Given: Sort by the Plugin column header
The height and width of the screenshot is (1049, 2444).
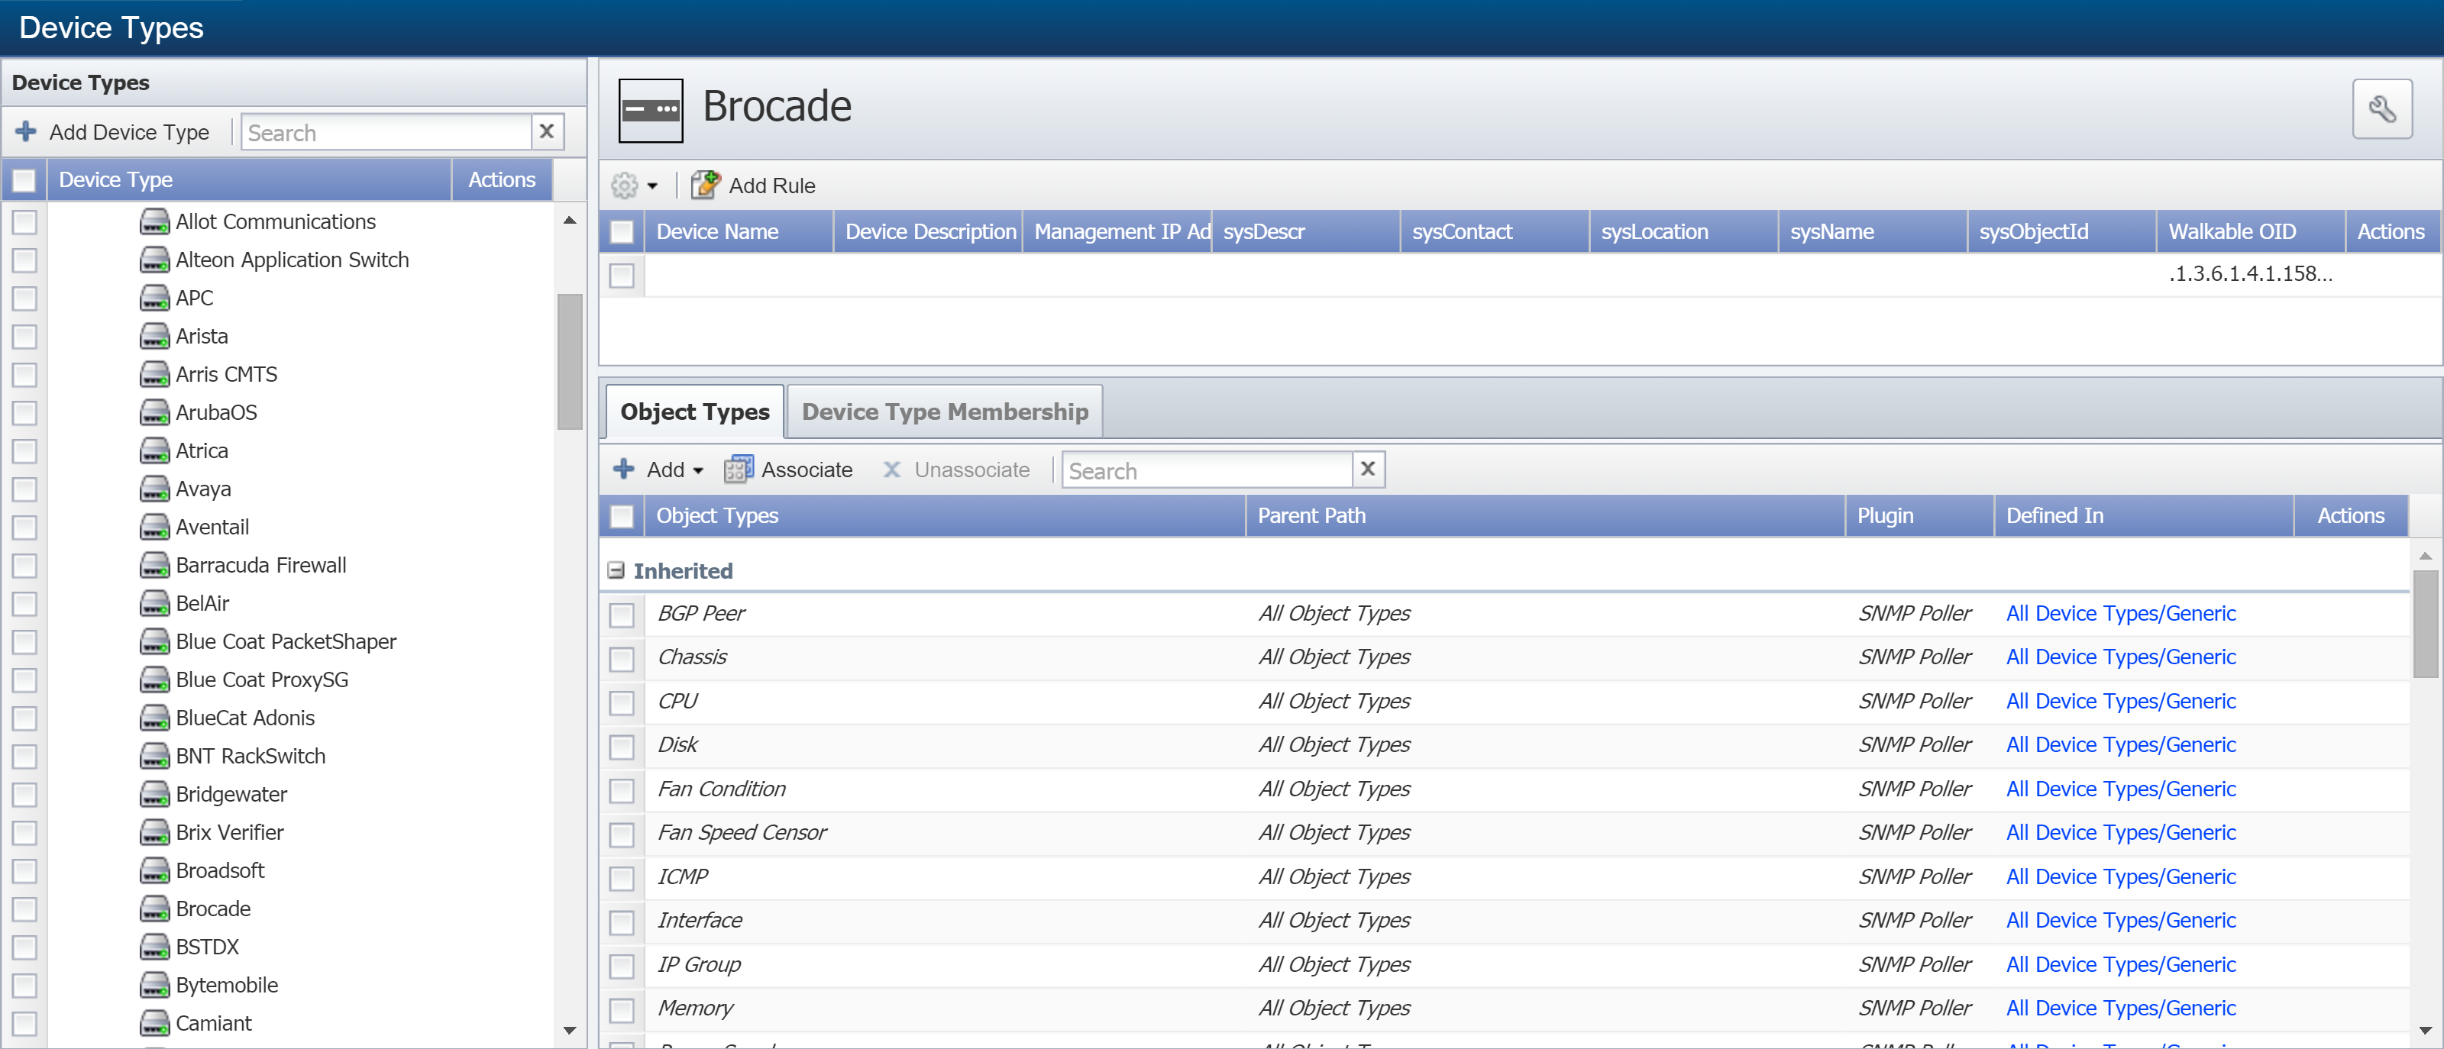Looking at the screenshot, I should [1919, 516].
